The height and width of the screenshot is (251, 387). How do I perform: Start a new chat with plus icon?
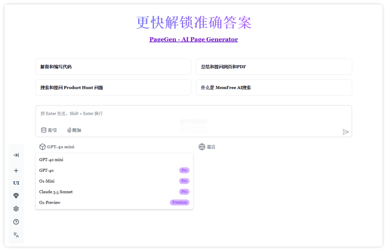tap(16, 171)
